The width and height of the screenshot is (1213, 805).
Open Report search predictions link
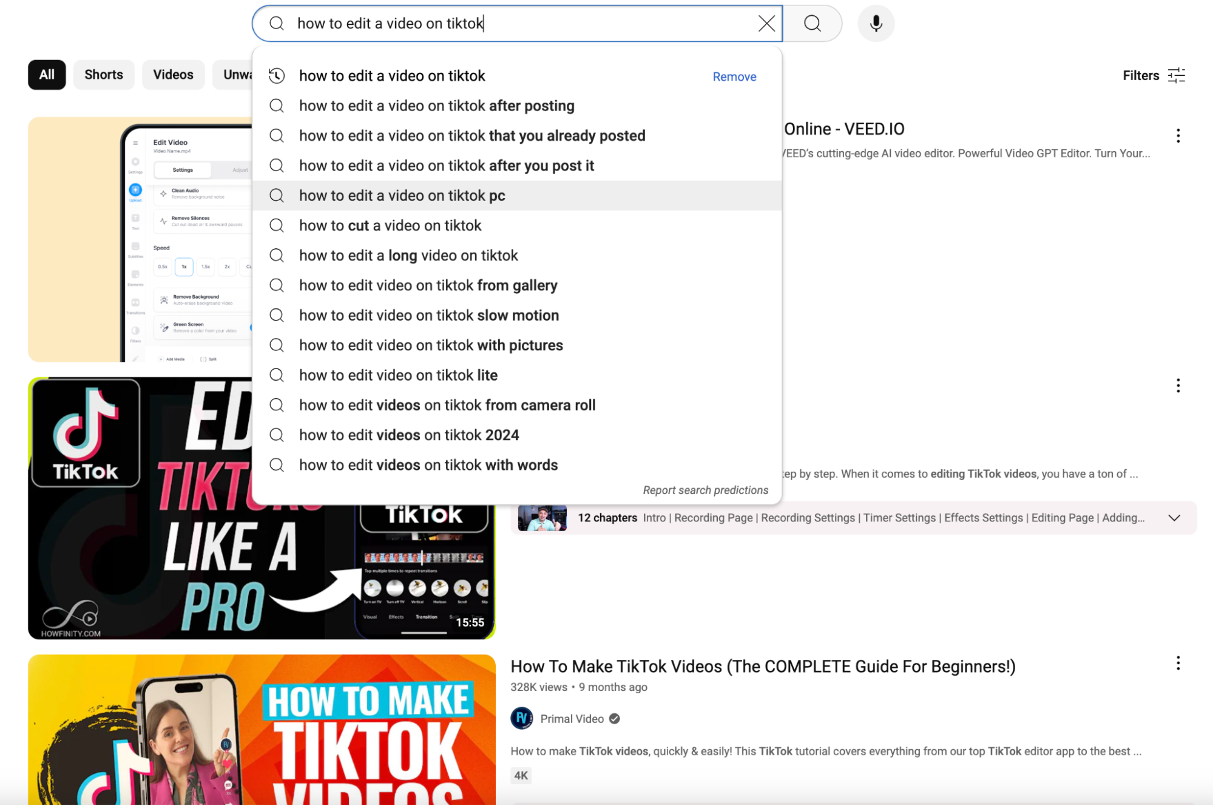click(x=705, y=490)
